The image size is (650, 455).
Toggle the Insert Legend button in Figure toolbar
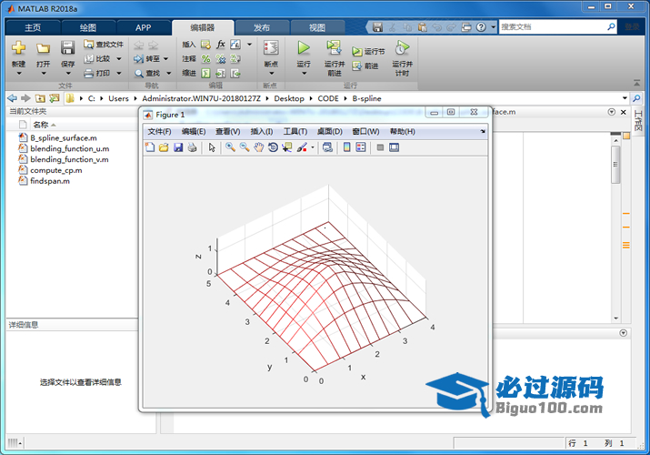360,147
